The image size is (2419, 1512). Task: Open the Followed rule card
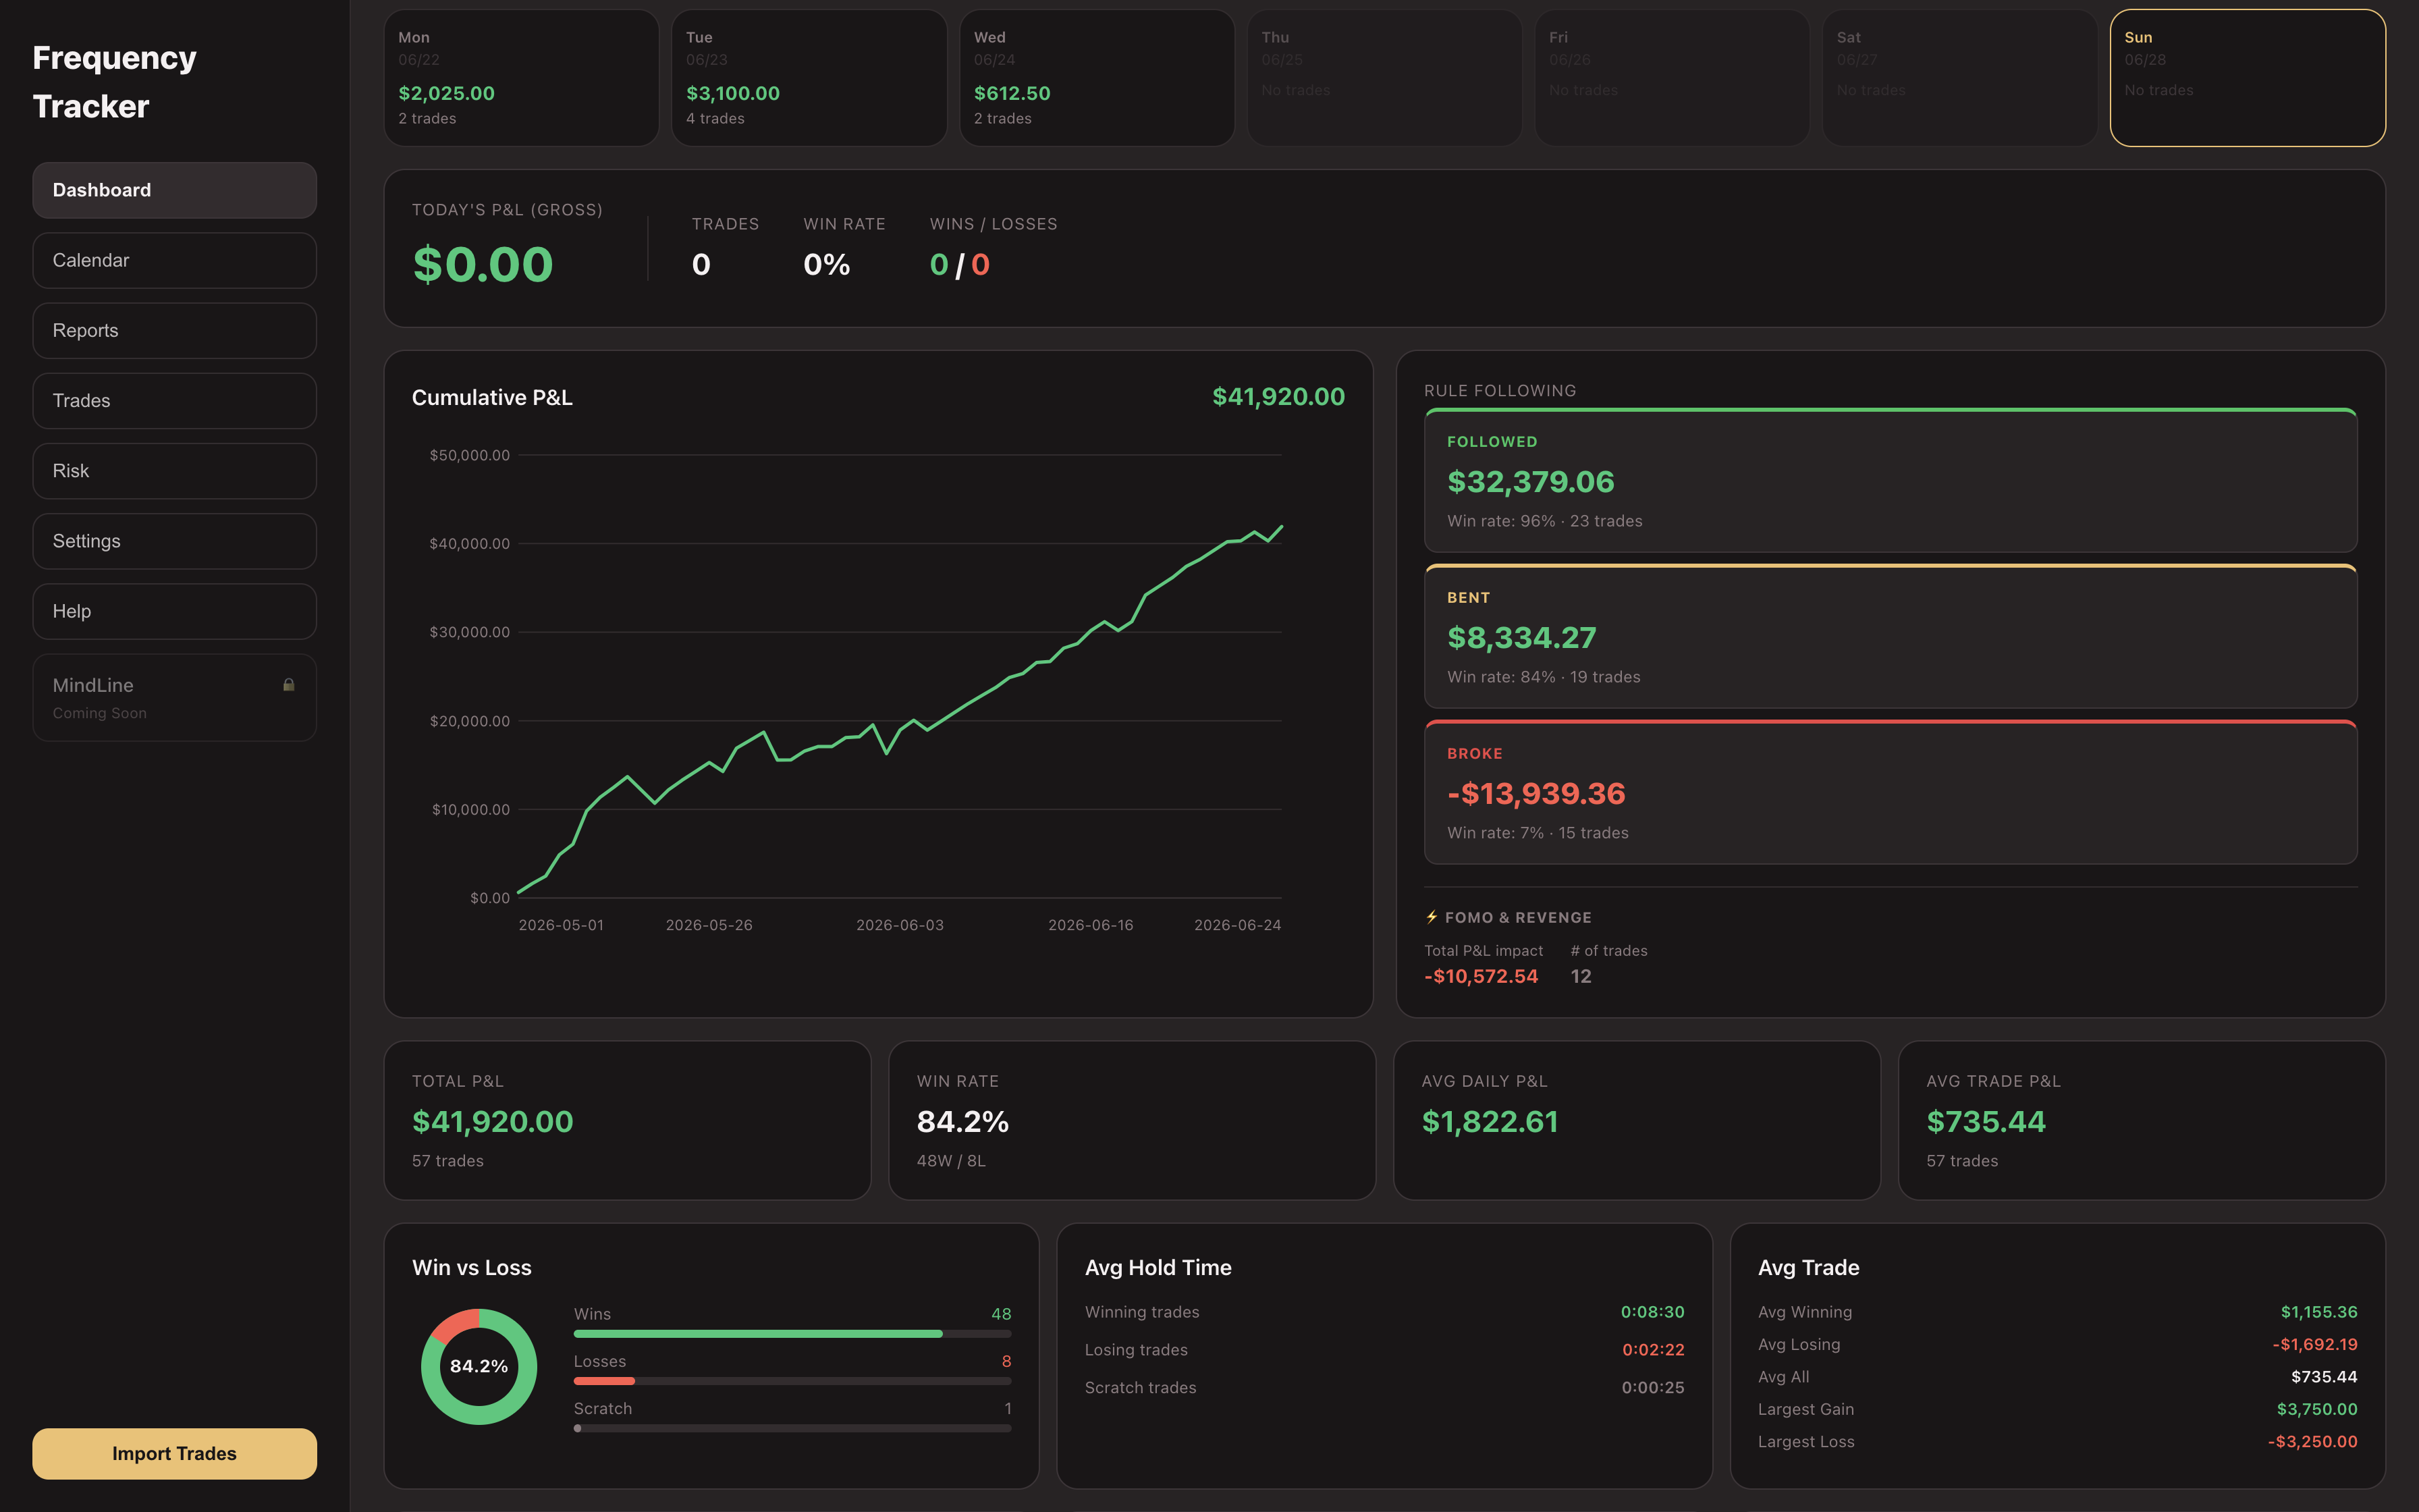1891,480
